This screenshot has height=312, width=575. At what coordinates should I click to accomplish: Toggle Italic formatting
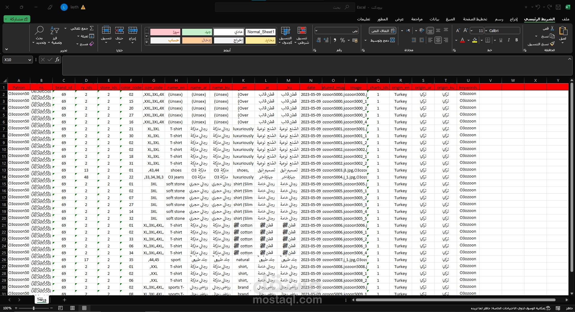(509, 40)
